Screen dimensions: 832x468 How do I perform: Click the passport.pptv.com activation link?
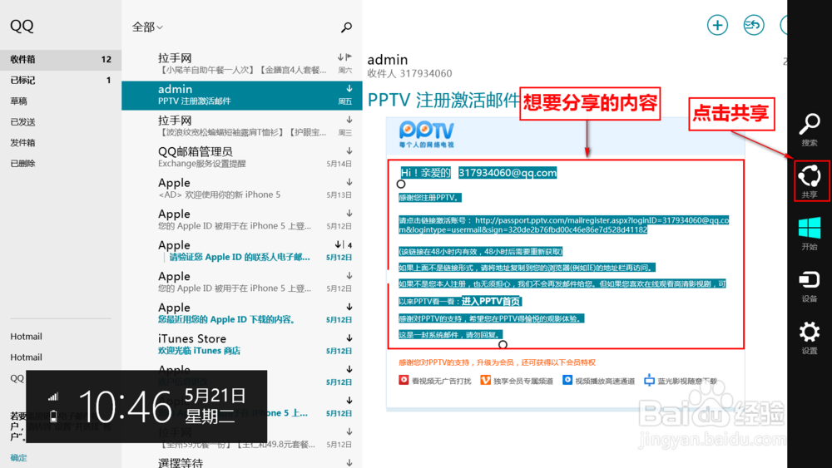(x=563, y=224)
